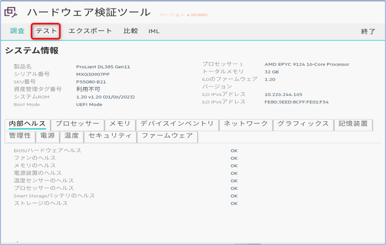Viewport: 386px width, 245px height.
Task: Open the メモリ tab
Action: [x=120, y=124]
